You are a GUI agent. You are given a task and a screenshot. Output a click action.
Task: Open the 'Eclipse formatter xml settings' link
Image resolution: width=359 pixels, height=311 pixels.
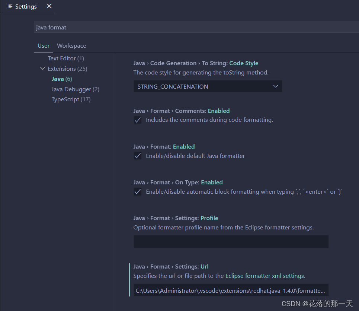[x=265, y=276]
